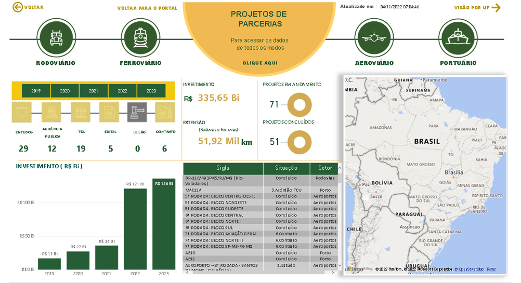Click Brasília on the map
The image size is (521, 283).
pos(453,172)
